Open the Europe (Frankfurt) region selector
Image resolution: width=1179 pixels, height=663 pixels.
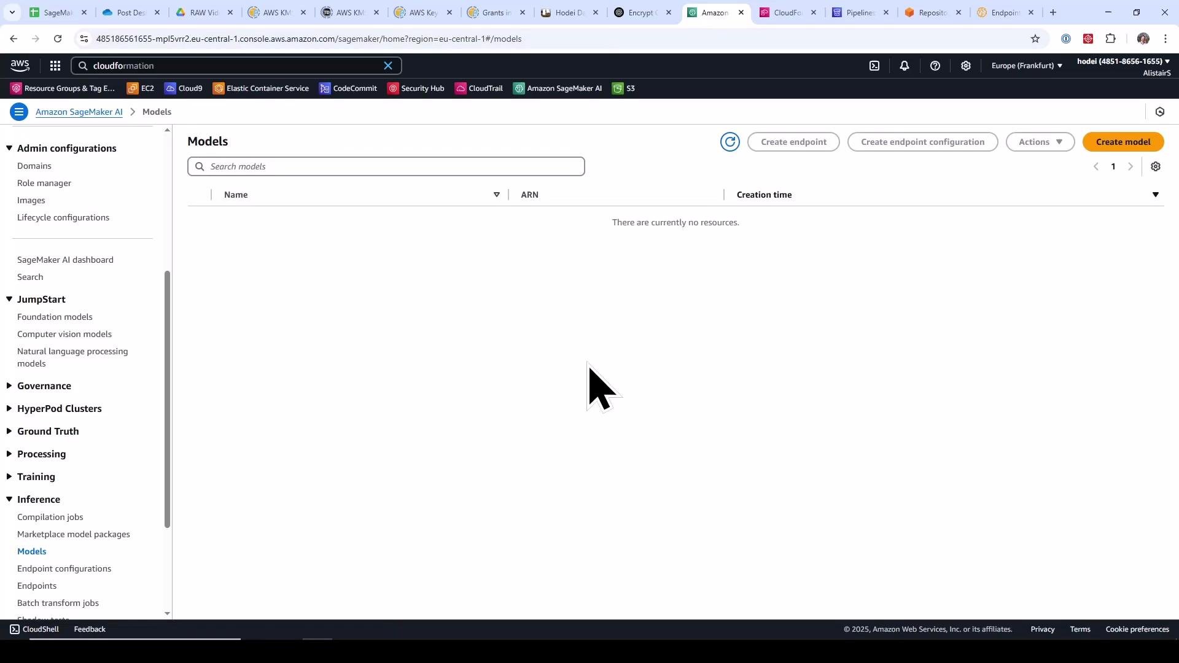tap(1027, 66)
